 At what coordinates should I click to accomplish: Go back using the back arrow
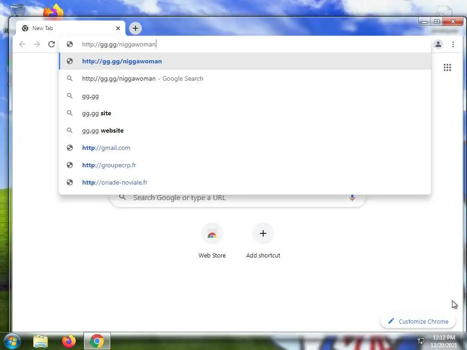[x=22, y=44]
